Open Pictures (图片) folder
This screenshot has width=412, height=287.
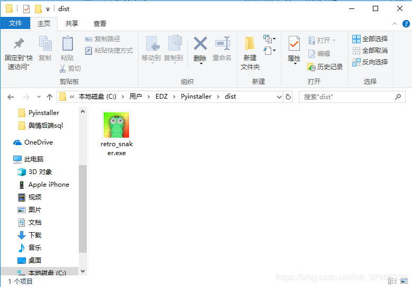click(30, 209)
